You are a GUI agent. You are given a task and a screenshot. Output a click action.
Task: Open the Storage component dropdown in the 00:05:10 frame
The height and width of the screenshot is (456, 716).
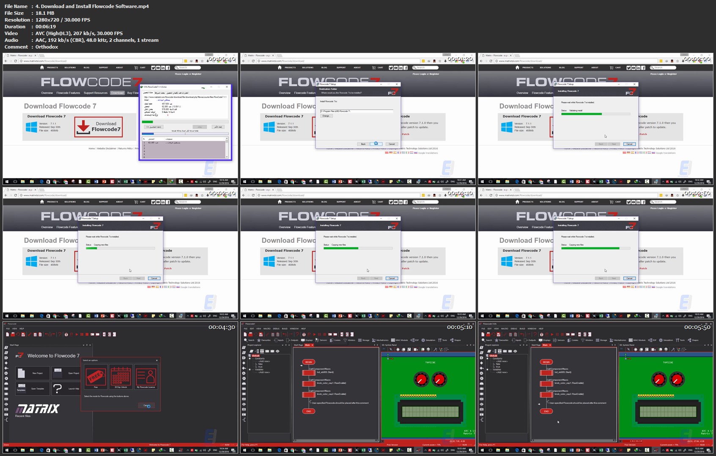click(x=364, y=340)
